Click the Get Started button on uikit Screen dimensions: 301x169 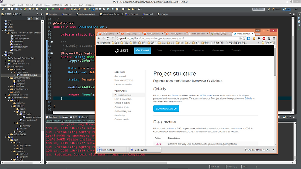tap(143, 51)
